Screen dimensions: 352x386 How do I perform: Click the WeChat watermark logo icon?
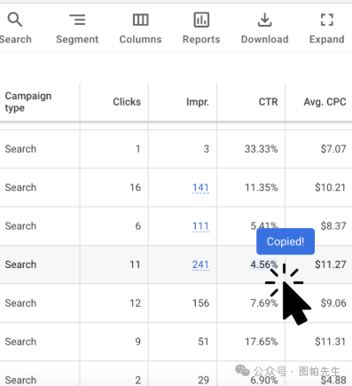(242, 371)
